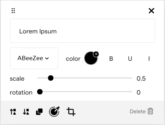
Task: Click the rotation slider handle
Action: (x=40, y=92)
